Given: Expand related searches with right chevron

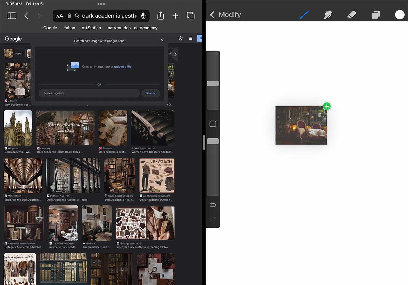Looking at the screenshot, I should pos(175,54).
